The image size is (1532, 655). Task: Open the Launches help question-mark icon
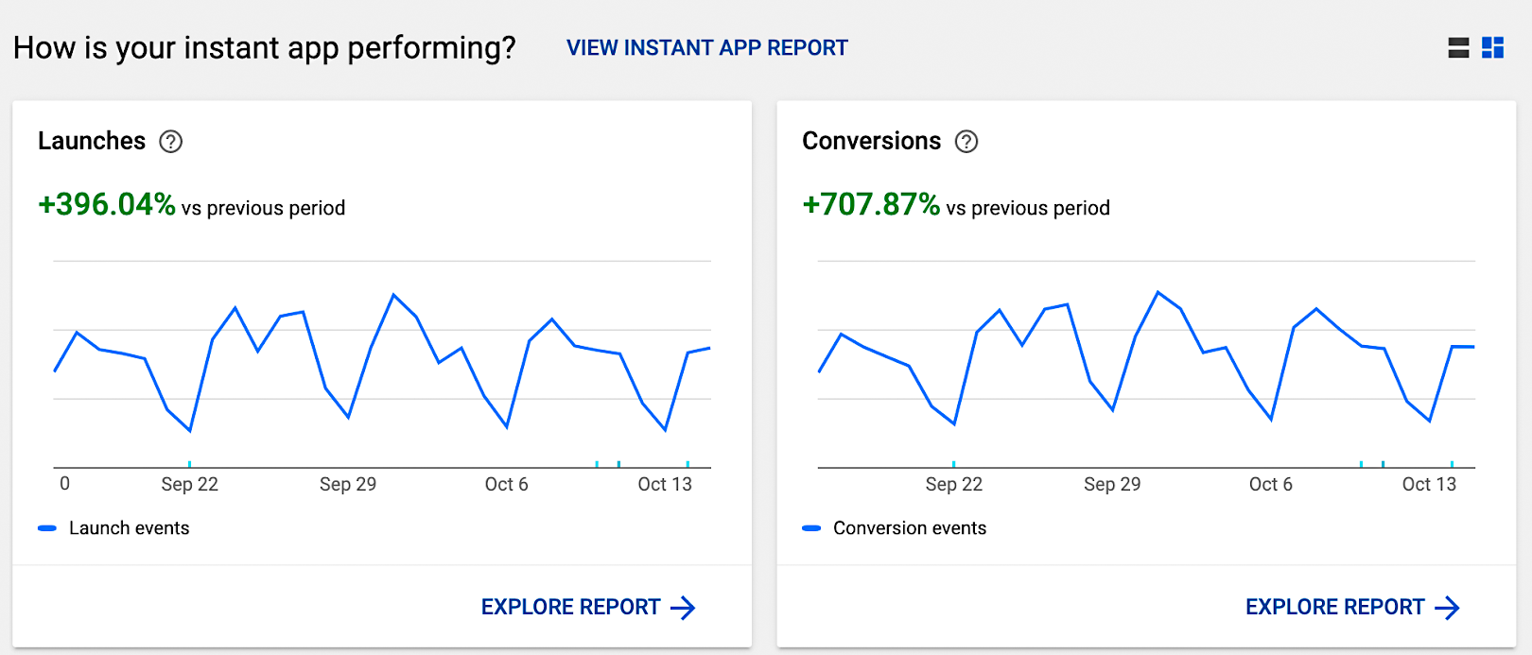170,142
